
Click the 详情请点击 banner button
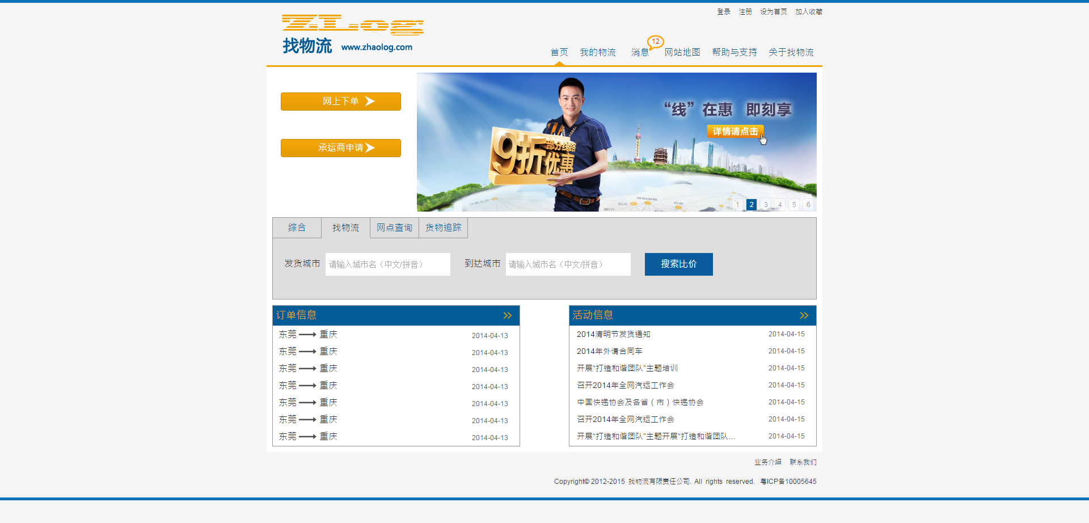(735, 132)
